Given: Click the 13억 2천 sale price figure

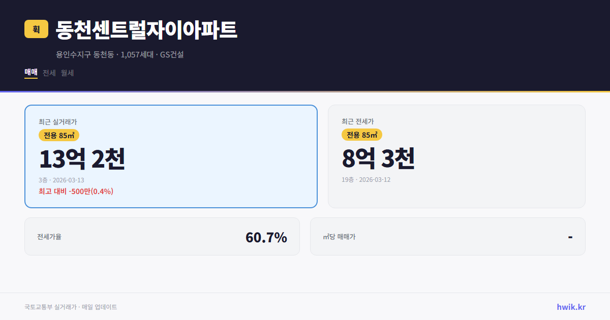Looking at the screenshot, I should pyautogui.click(x=82, y=159).
